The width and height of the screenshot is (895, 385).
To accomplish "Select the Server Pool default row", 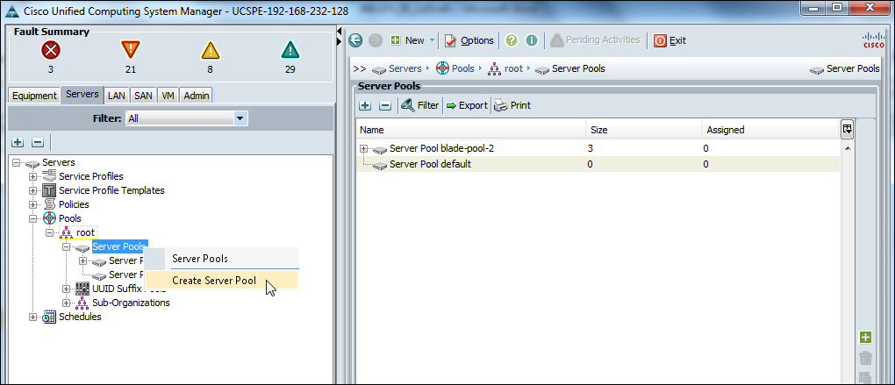I will [598, 164].
